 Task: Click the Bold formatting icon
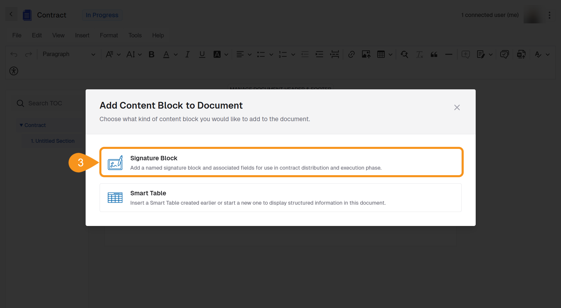pyautogui.click(x=151, y=54)
